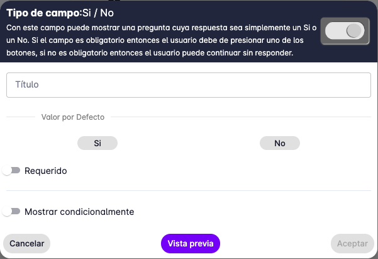Screen dimensions: 378x259
Task: Click the "Título" placeholder text
Action: [28, 84]
